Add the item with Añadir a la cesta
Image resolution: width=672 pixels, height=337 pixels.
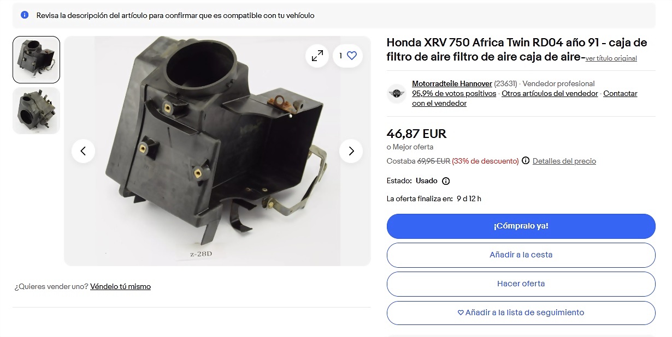pos(521,255)
